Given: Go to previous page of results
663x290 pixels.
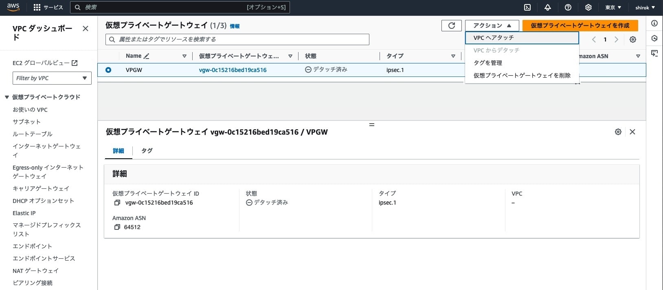Looking at the screenshot, I should (594, 39).
